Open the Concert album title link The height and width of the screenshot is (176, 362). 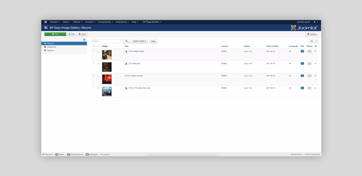tap(128, 76)
